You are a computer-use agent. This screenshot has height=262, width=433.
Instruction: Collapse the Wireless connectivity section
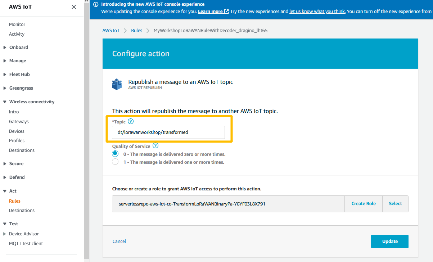[x=5, y=102]
